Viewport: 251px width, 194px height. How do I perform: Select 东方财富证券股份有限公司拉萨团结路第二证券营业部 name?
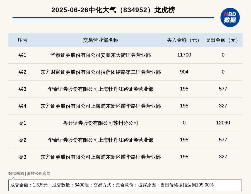pyautogui.click(x=100, y=72)
